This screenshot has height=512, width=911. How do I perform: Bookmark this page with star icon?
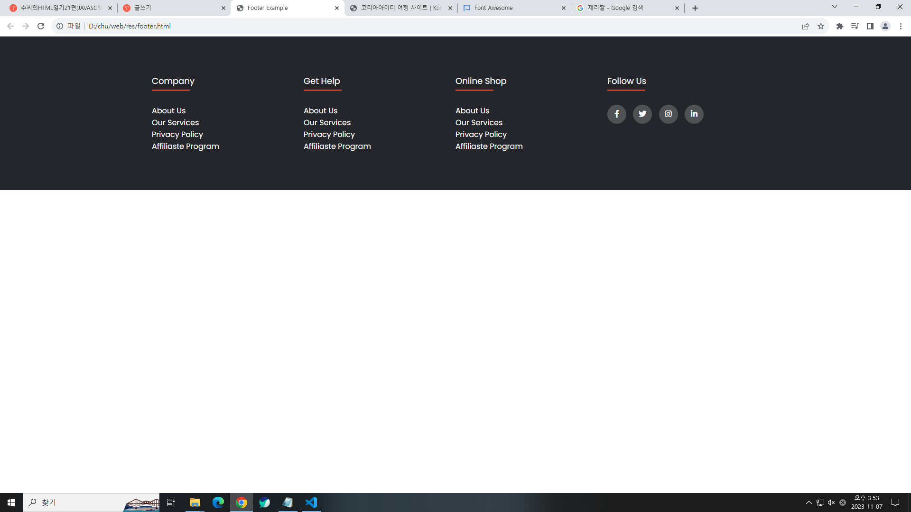coord(821,26)
